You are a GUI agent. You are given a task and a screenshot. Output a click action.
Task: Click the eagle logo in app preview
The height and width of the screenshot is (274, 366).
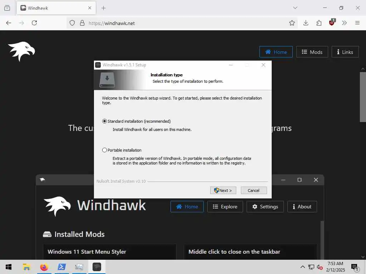tap(58, 206)
